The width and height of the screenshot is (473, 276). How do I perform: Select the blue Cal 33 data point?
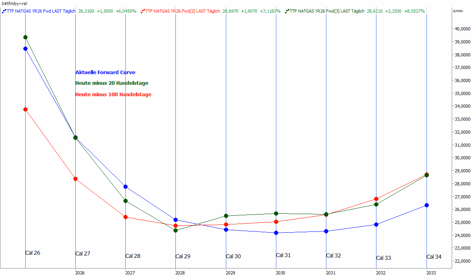point(376,225)
